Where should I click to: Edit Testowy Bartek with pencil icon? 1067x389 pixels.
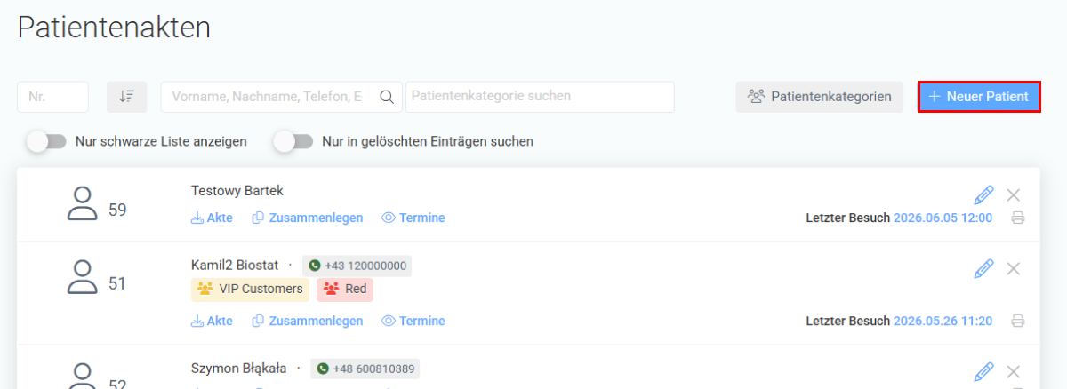point(983,194)
